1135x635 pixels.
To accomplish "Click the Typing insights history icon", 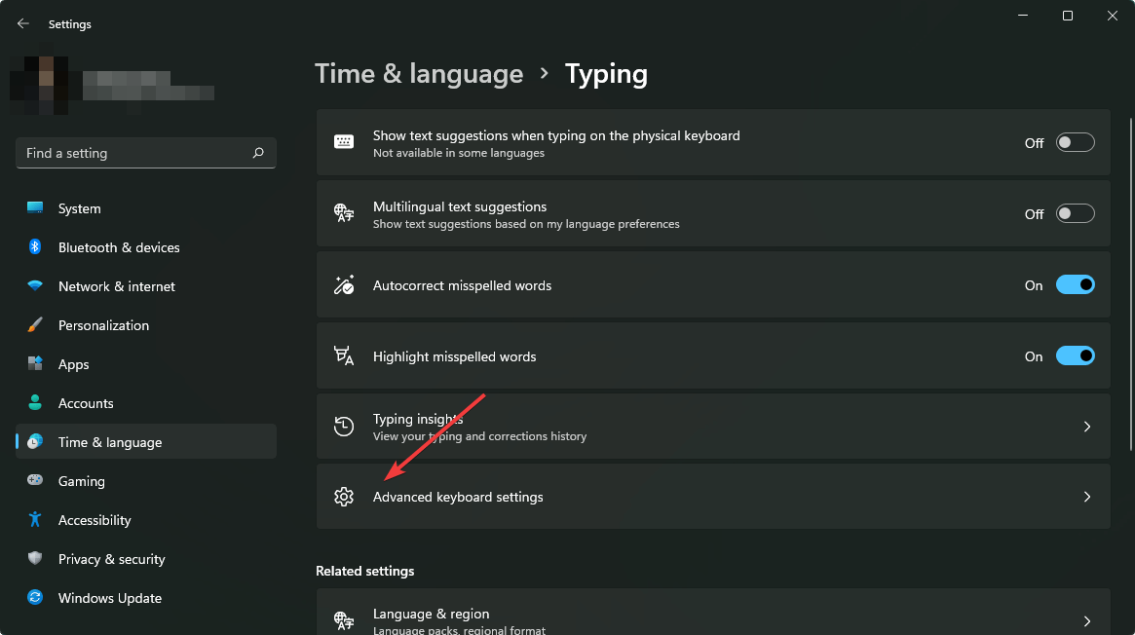I will [344, 426].
